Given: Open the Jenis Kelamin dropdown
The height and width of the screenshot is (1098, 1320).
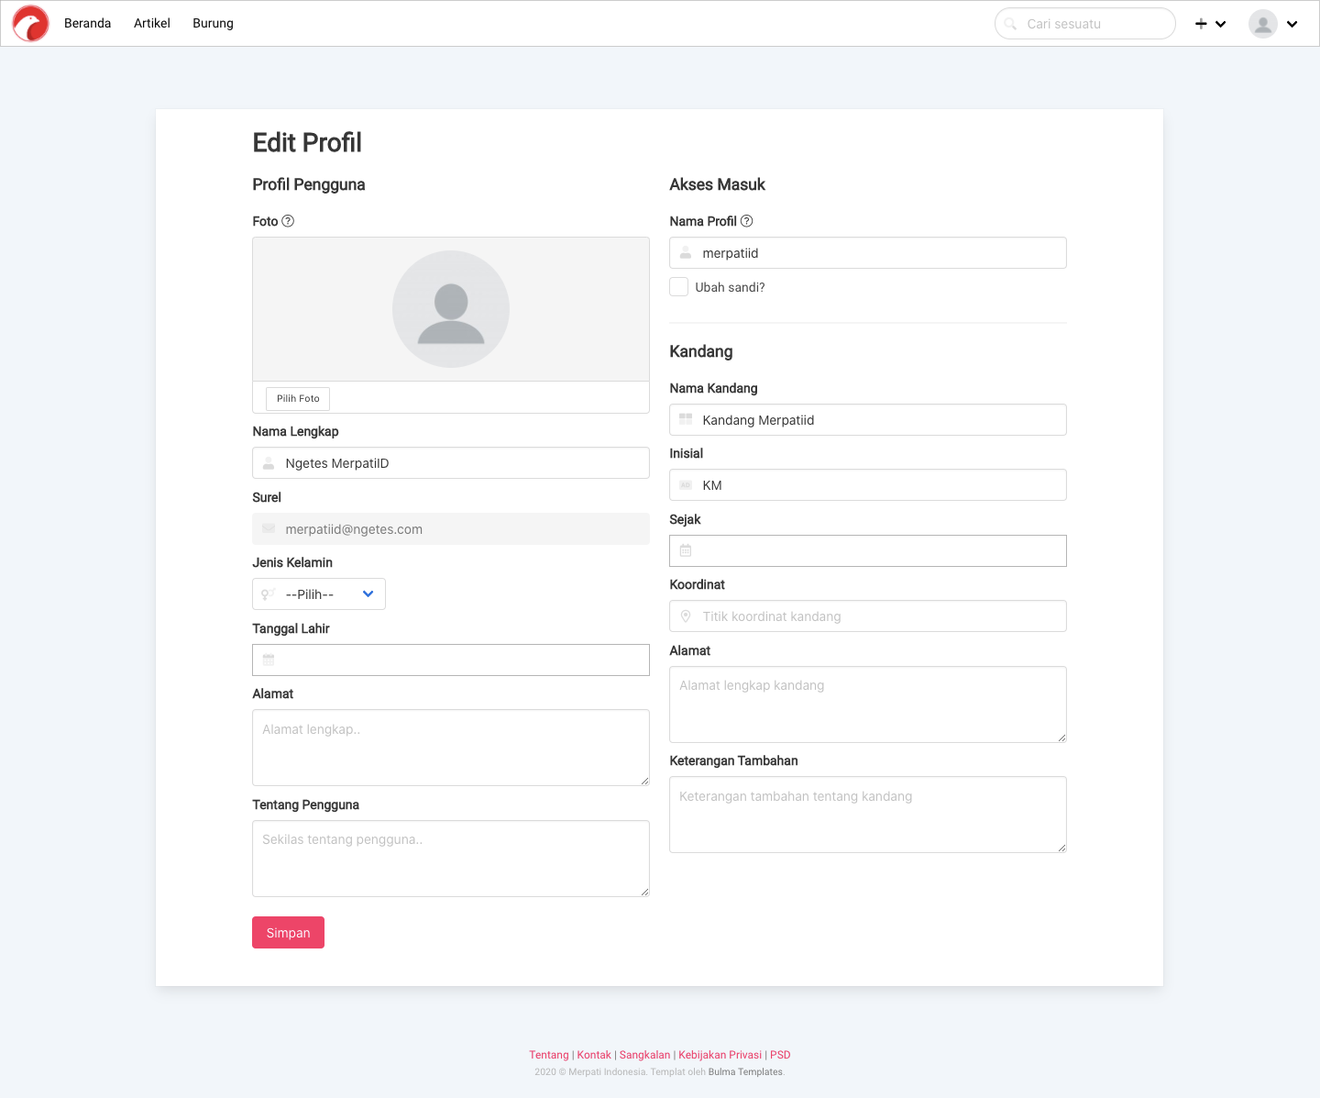Looking at the screenshot, I should pyautogui.click(x=319, y=594).
